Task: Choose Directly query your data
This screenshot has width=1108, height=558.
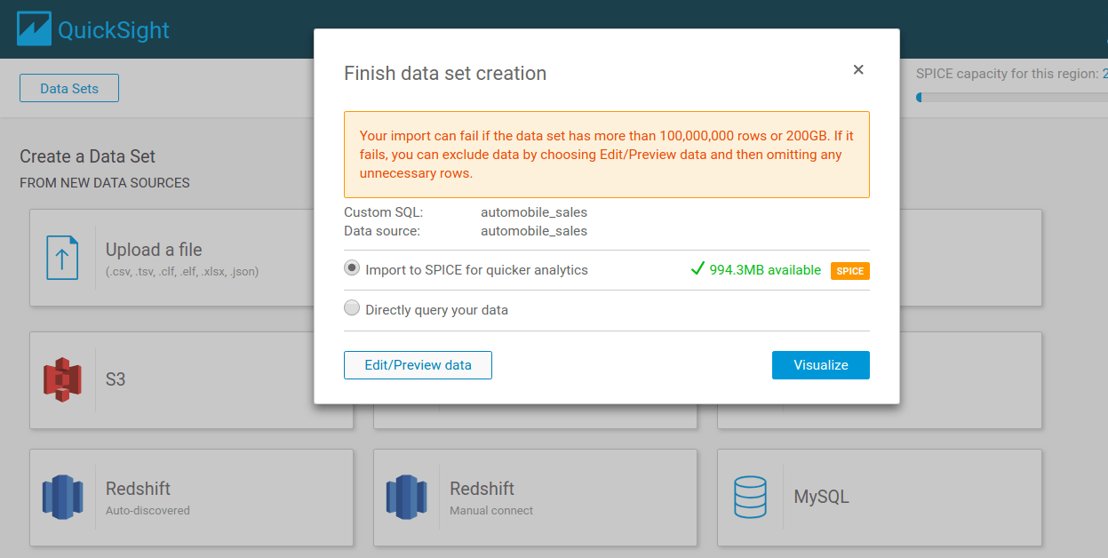Action: click(x=352, y=307)
